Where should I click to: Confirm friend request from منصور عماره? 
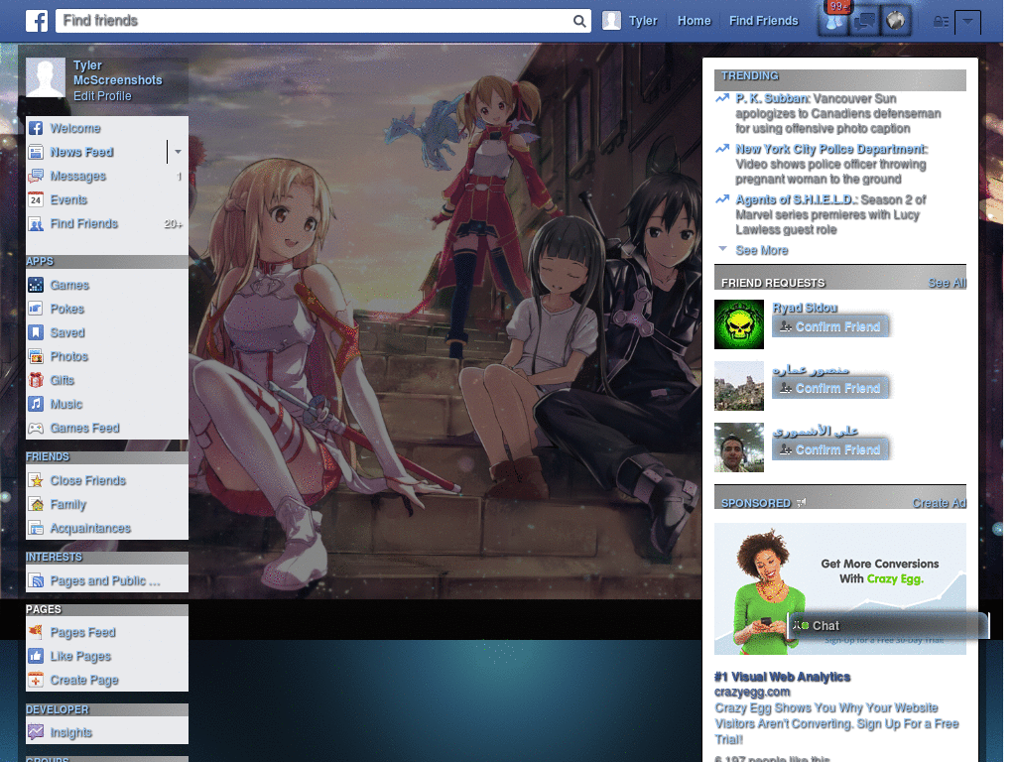click(830, 388)
